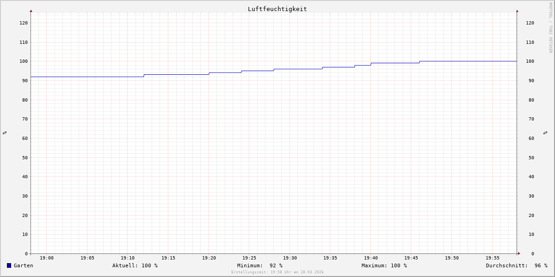The image size is (555, 277).
Task: Click the blue Garten legend color box
Action: 9,265
